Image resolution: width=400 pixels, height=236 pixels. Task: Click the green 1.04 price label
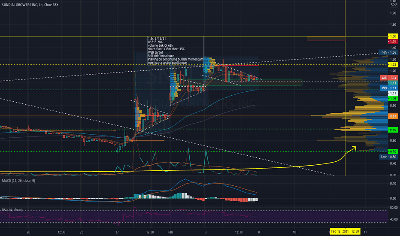pyautogui.click(x=393, y=99)
